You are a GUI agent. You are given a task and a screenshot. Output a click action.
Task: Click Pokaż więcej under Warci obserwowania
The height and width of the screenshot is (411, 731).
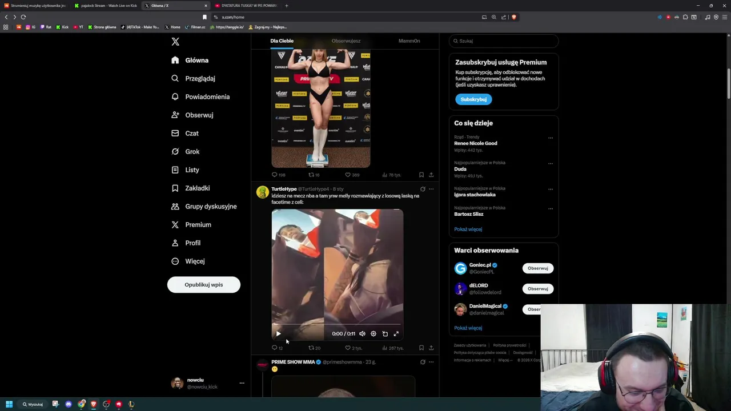pos(468,328)
